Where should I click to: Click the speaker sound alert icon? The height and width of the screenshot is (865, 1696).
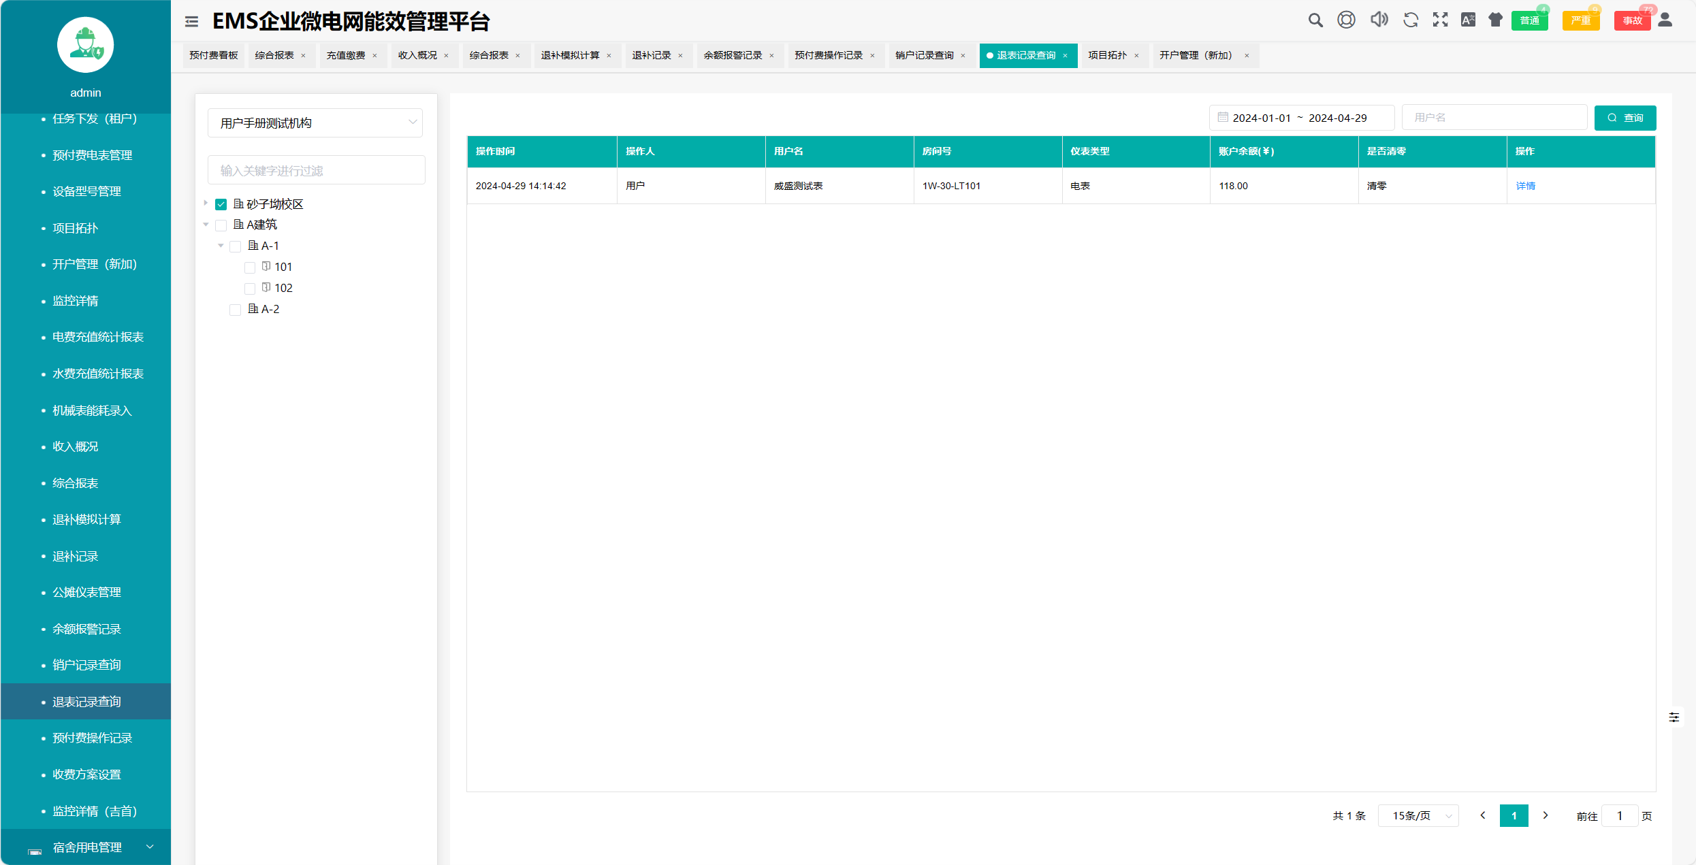coord(1379,20)
